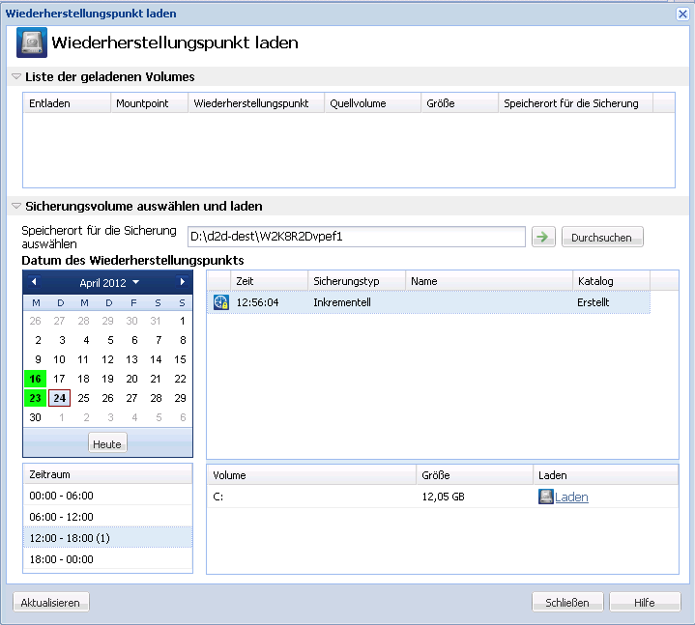Screen dimensions: 695x625
Task: Click the Name column header
Action: click(489, 281)
